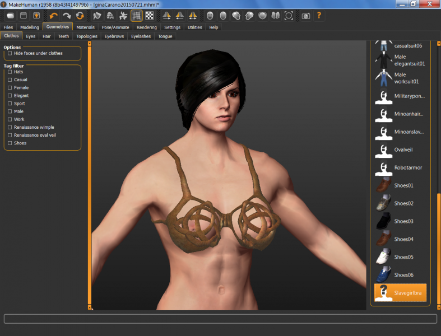This screenshot has height=336, width=441.
Task: Check the Shoes tag filter
Action: pos(10,143)
